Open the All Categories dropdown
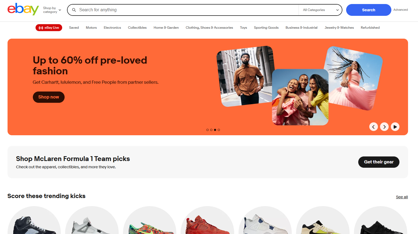Viewport: 418px width, 234px height. click(x=320, y=10)
